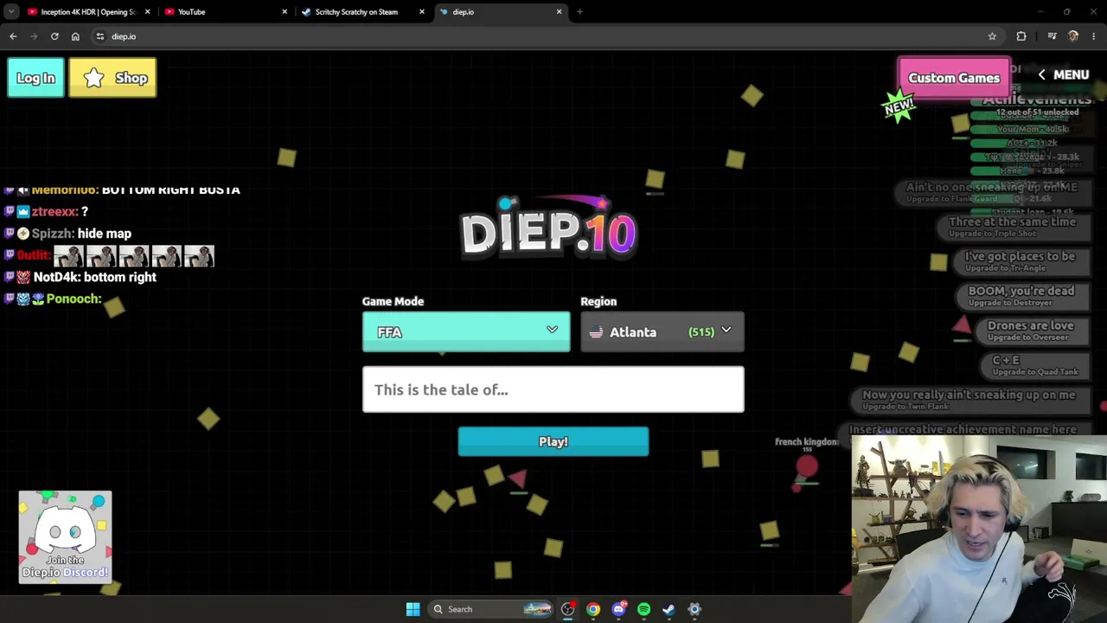
Task: Open Settings gear in the taskbar
Action: [x=694, y=609]
